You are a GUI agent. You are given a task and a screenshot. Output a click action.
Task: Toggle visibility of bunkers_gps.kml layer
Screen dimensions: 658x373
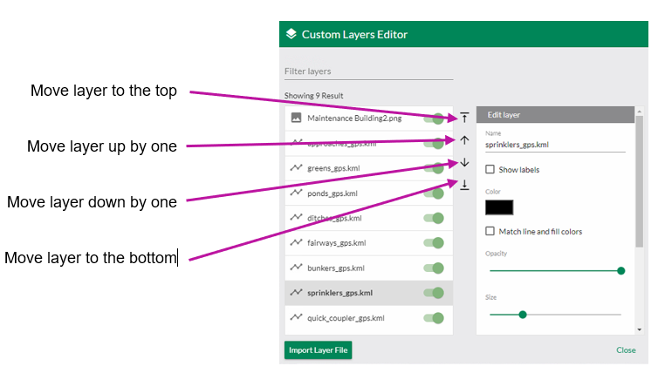tap(434, 268)
